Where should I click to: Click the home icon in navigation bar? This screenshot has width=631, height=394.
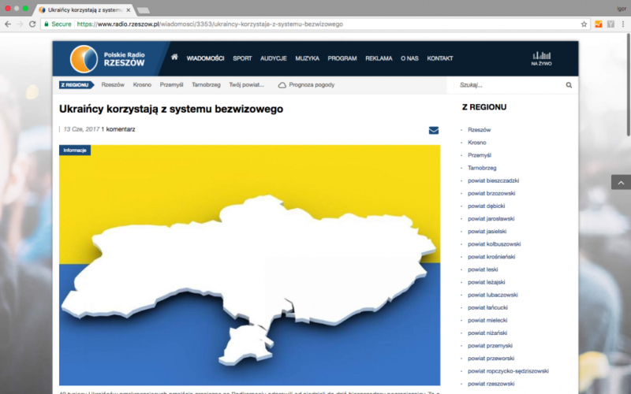pos(174,58)
